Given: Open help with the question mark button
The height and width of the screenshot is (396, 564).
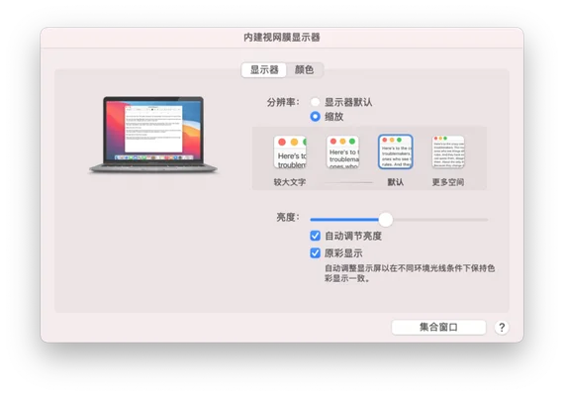Looking at the screenshot, I should pos(502,328).
